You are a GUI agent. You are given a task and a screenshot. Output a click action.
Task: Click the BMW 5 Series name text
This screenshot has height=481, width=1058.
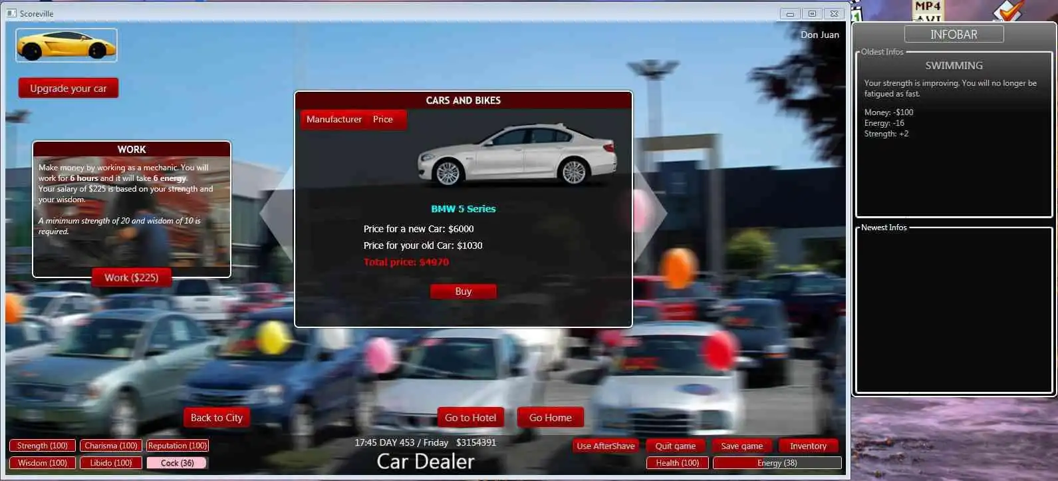point(463,209)
